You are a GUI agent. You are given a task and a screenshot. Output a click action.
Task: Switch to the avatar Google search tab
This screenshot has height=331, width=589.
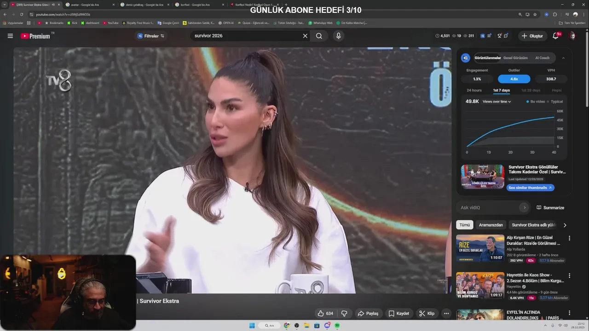(89, 5)
